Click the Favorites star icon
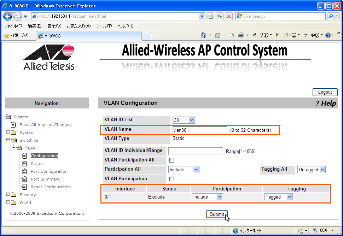 tap(6, 35)
